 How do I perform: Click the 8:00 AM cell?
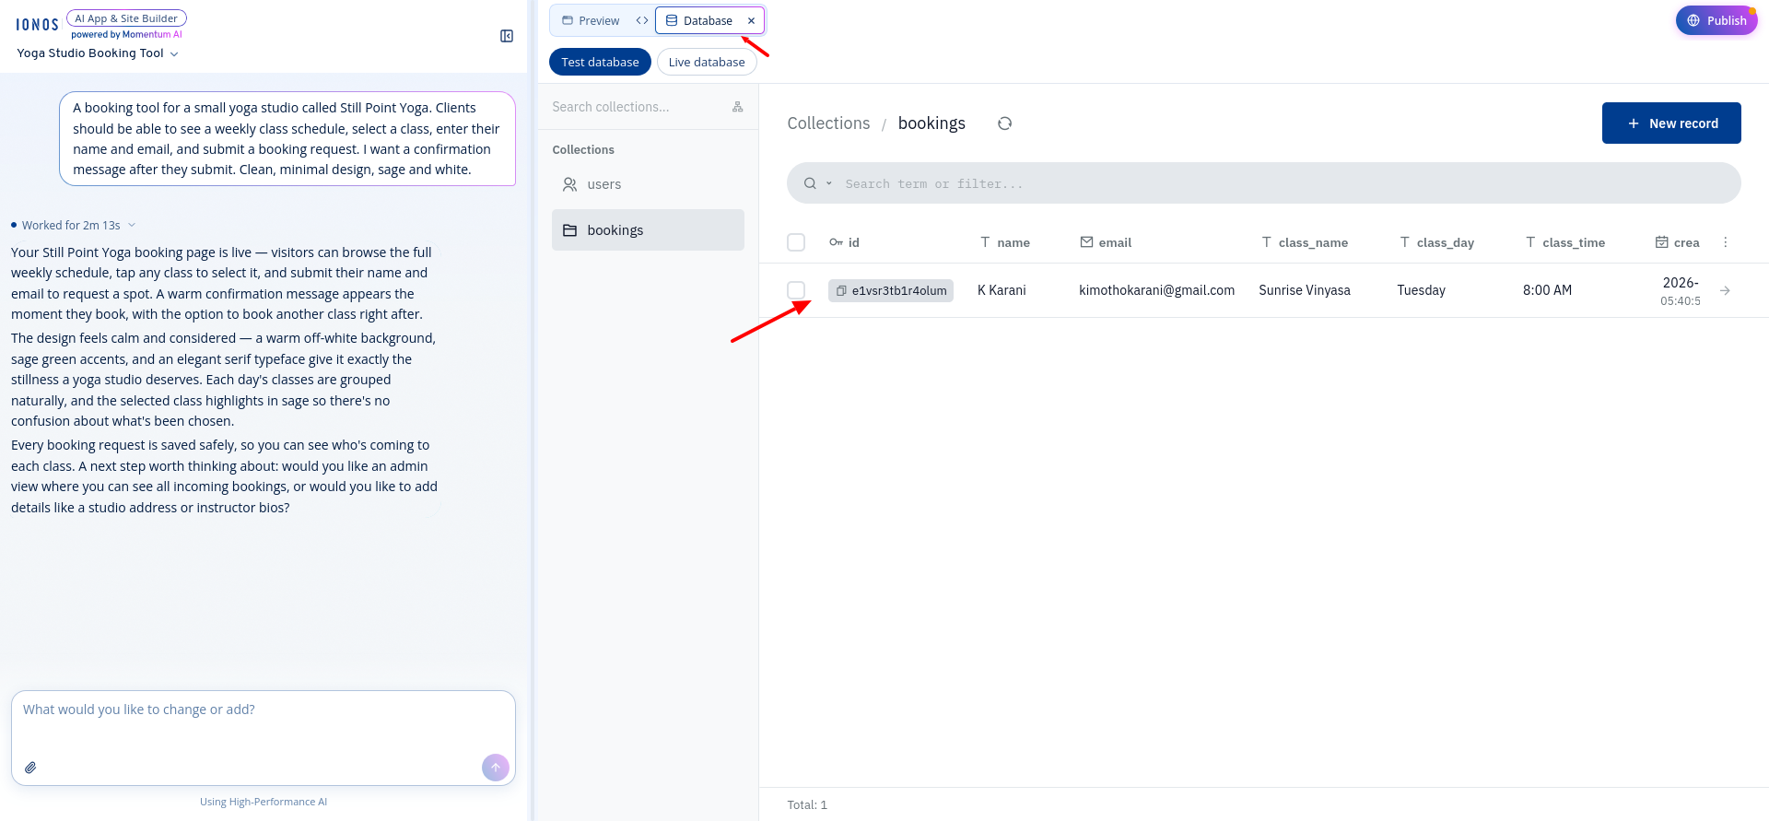tap(1547, 290)
